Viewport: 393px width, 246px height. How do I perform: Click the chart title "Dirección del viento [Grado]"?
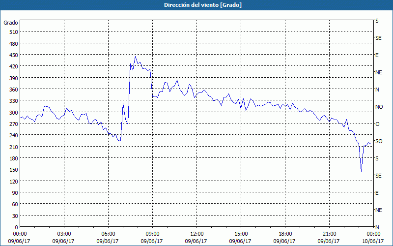[203, 5]
